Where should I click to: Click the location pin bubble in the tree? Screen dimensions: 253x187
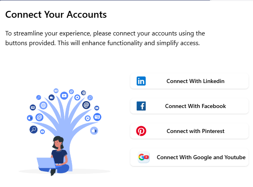pos(77,98)
